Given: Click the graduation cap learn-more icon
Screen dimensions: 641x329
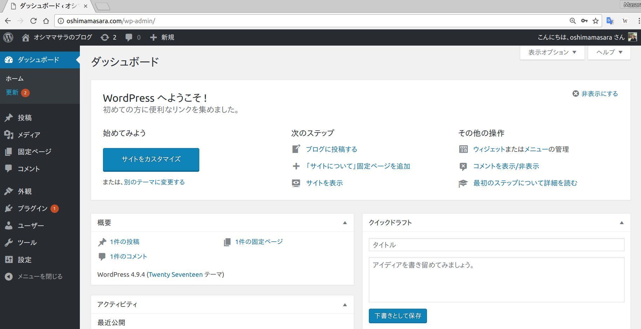Looking at the screenshot, I should click(x=463, y=183).
